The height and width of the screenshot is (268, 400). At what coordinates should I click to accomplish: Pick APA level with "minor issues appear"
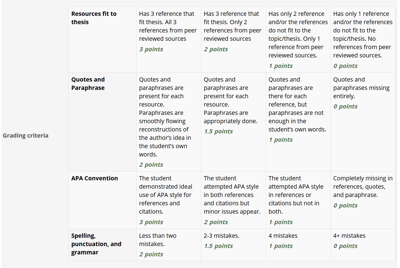[x=233, y=199]
